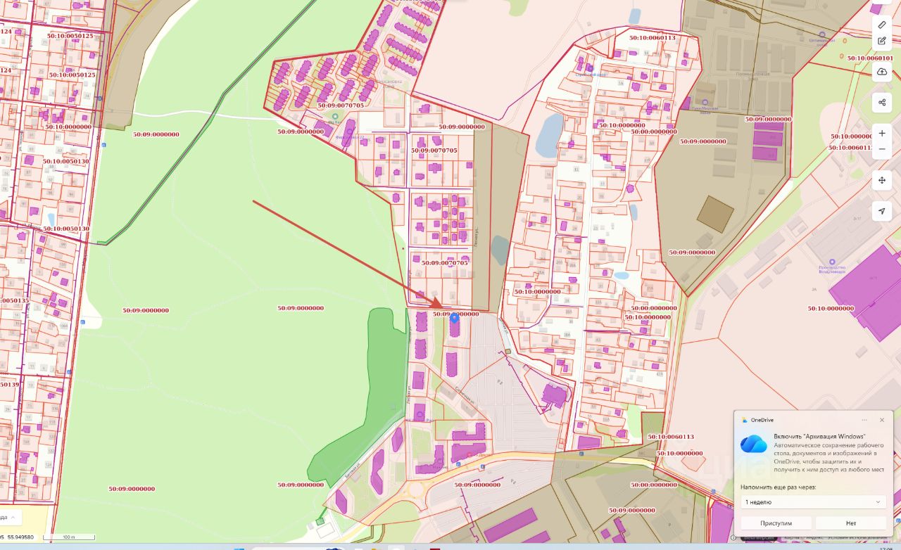Click cadastral label 50:09:0070705 near the top
The width and height of the screenshot is (901, 550).
[341, 105]
